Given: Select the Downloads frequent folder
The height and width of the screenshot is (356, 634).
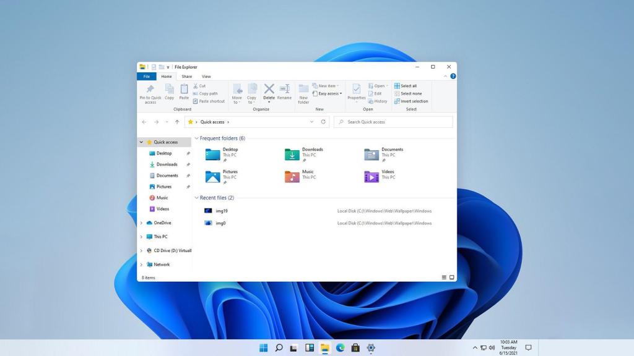Looking at the screenshot, I should (x=303, y=155).
